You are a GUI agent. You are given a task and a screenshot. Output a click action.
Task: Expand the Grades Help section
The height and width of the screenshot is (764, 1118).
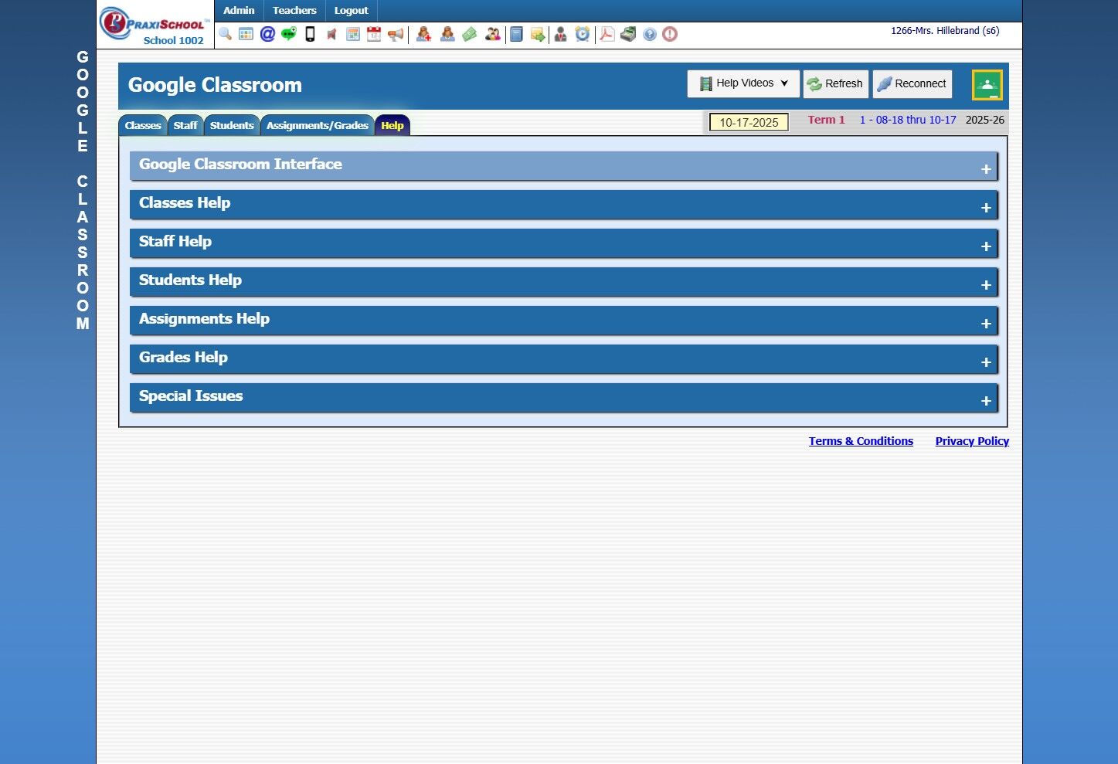[564, 359]
